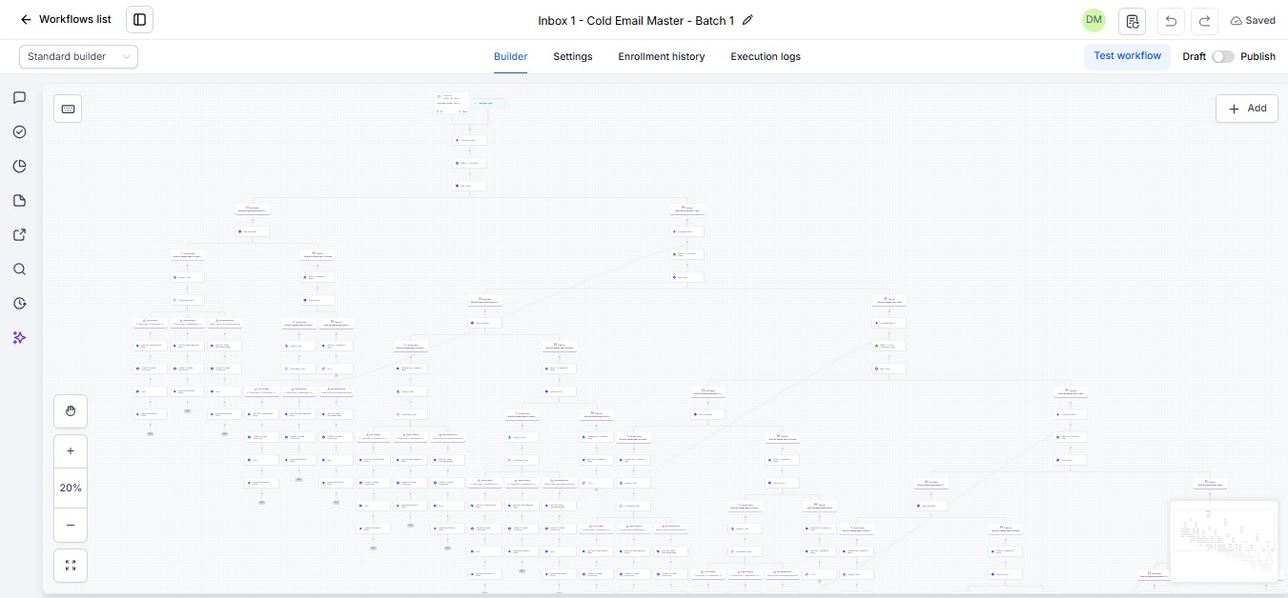The width and height of the screenshot is (1288, 598).
Task: Go back to Workflows list
Action: coord(66,20)
